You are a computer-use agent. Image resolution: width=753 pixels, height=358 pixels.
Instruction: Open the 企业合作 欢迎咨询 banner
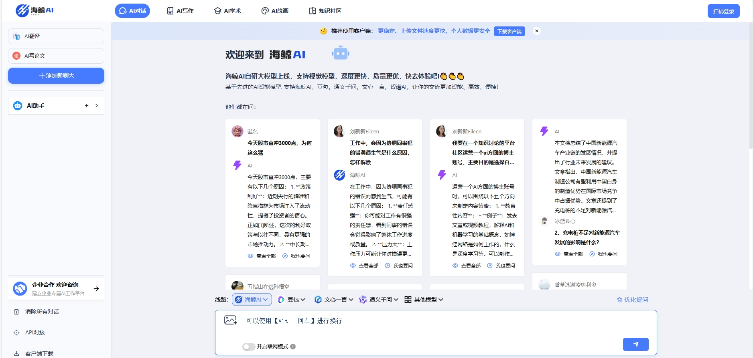coord(56,288)
